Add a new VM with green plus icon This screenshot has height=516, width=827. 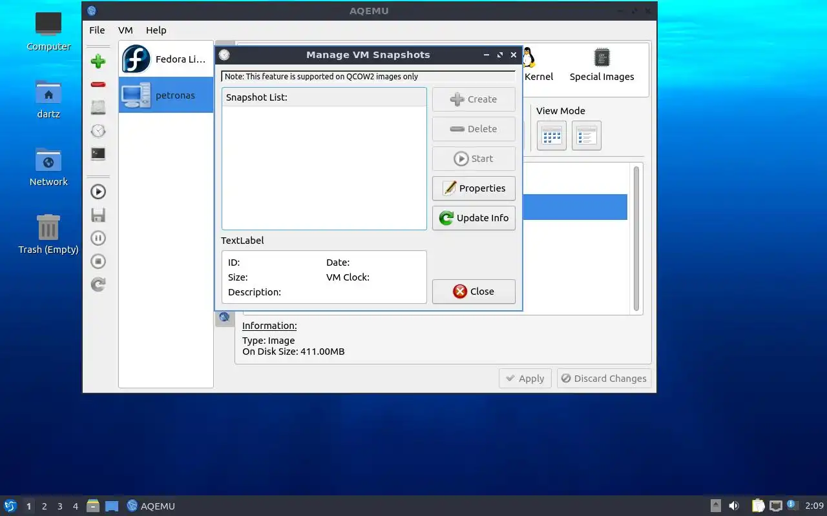coord(98,61)
